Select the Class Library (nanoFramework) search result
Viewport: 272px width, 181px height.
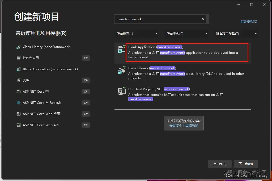tap(183, 73)
